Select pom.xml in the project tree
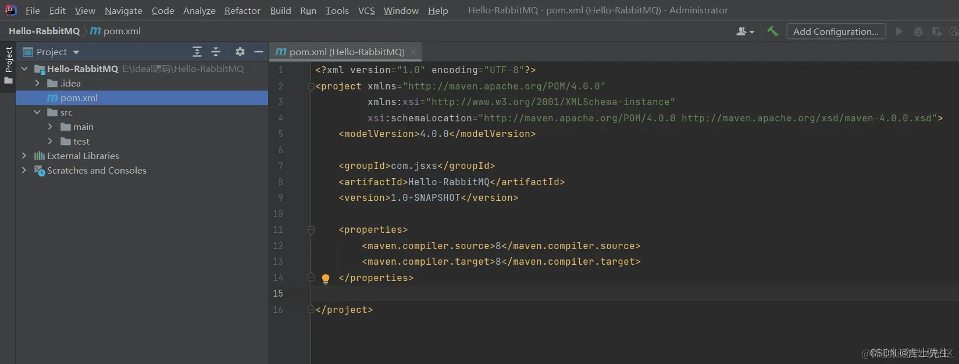The width and height of the screenshot is (959, 364). (x=142, y=98)
